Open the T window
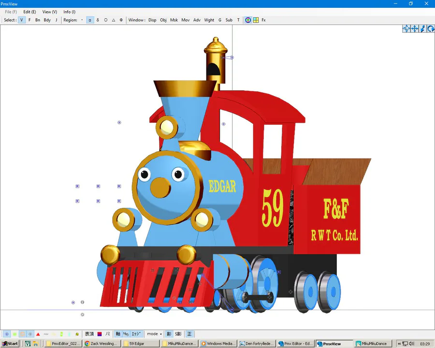 [x=238, y=20]
